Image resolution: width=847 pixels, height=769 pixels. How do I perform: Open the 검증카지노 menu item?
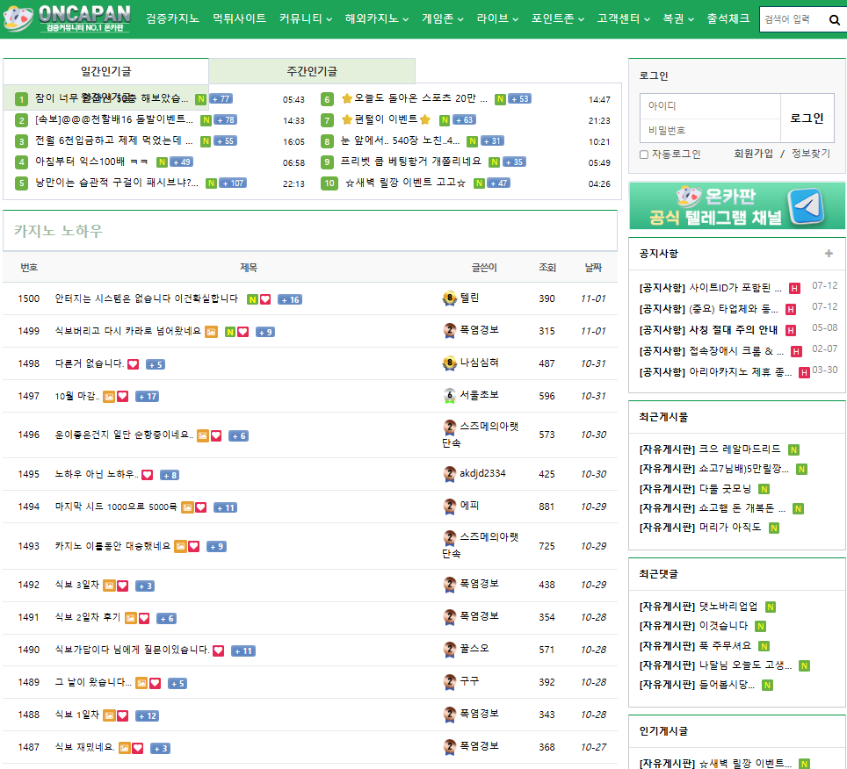pyautogui.click(x=172, y=18)
